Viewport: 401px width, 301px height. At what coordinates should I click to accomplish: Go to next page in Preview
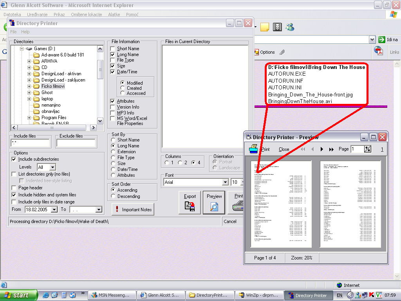pos(322,149)
